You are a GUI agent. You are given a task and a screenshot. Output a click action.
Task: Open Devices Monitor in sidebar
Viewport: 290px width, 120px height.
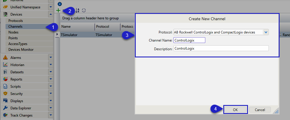pos(21,50)
